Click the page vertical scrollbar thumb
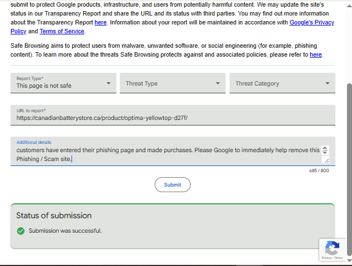 (349, 170)
